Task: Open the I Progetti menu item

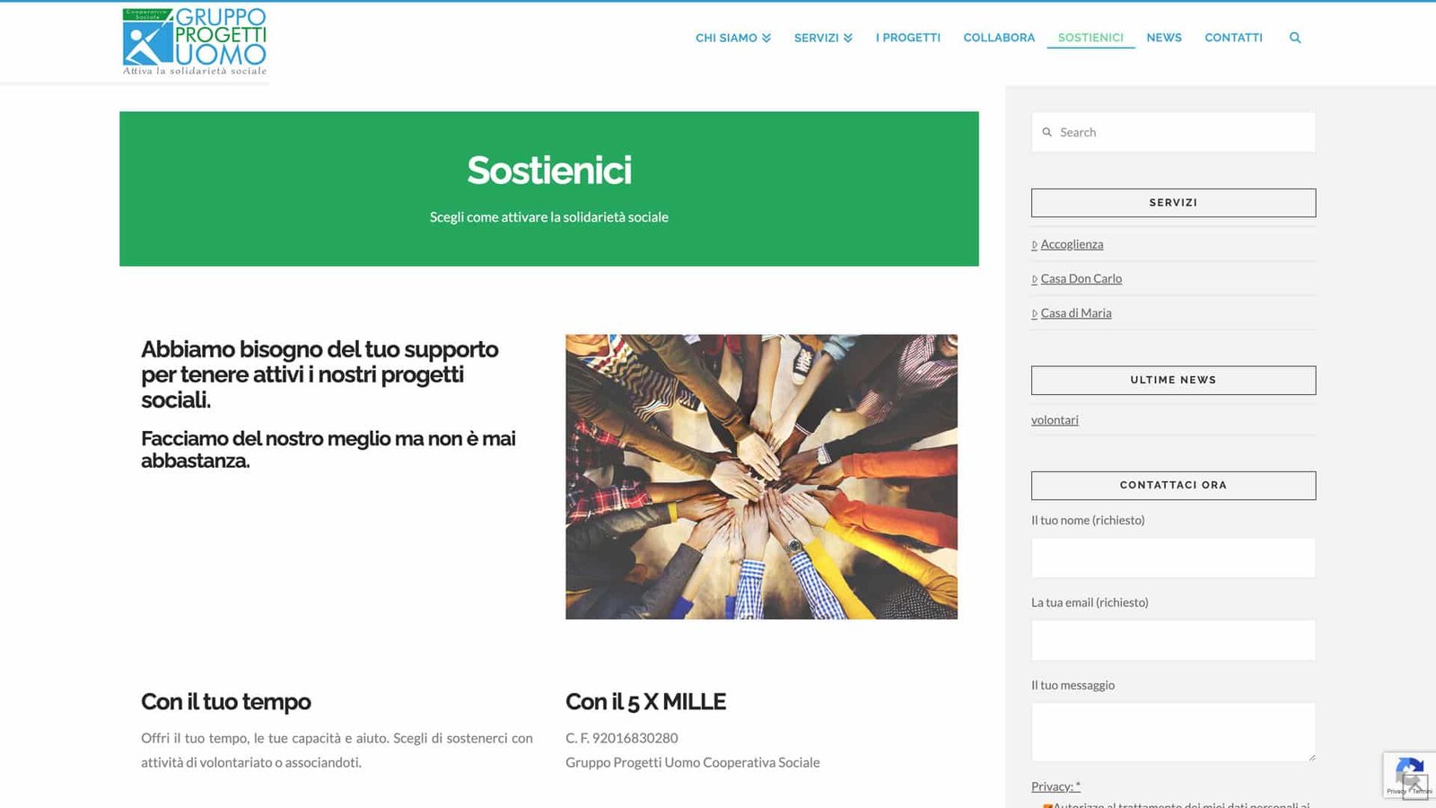Action: click(x=908, y=38)
